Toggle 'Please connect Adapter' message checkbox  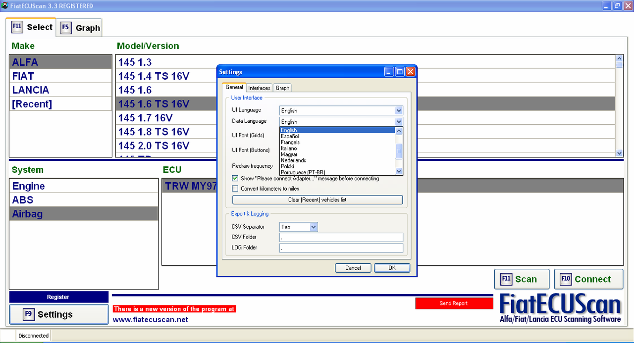pos(235,178)
